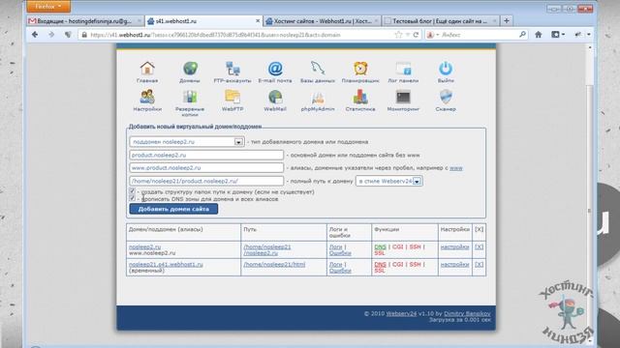Open bookmarks toolbar menu dropdown

click(x=558, y=35)
